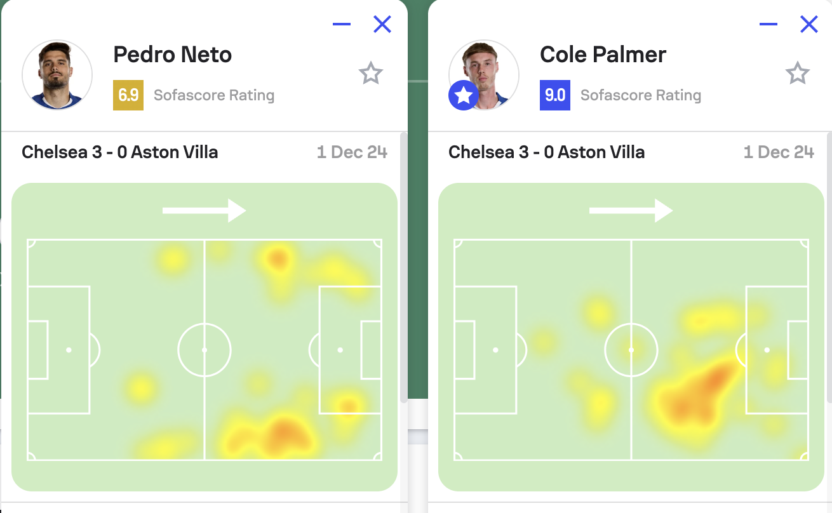Open Pedro Neto's profile photo

(57, 75)
